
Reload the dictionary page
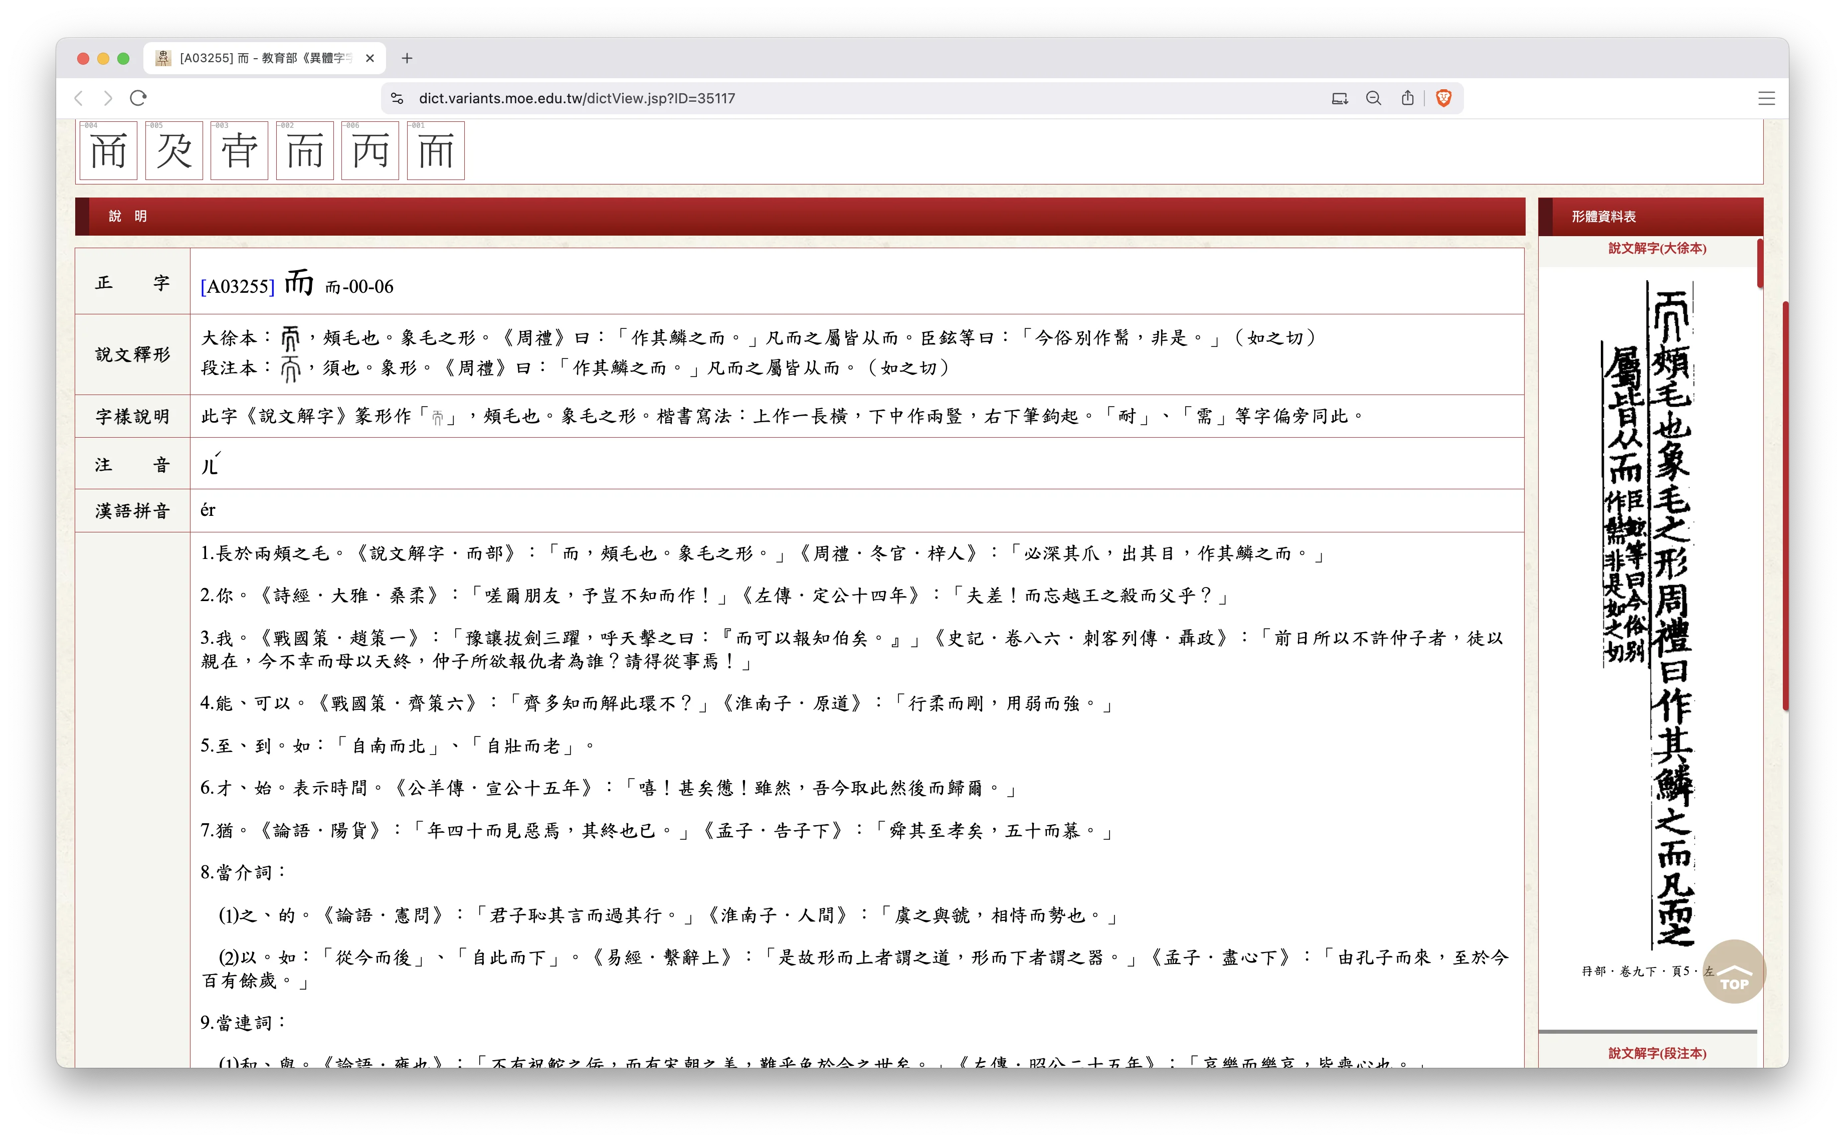pyautogui.click(x=138, y=97)
